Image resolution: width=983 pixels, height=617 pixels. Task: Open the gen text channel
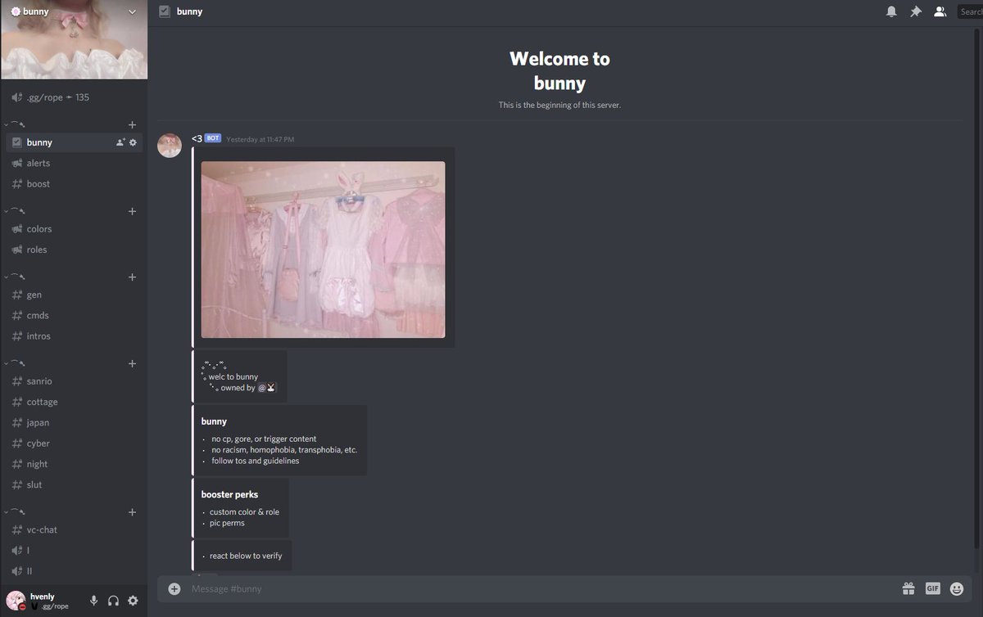tap(74, 295)
